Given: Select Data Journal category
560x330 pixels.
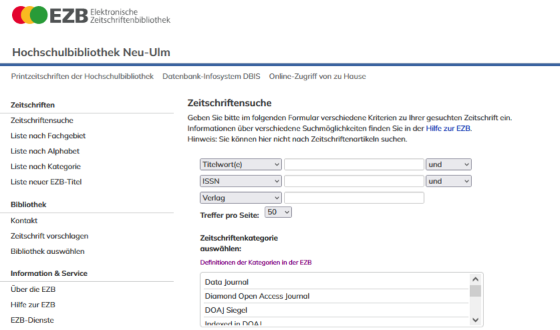Looking at the screenshot, I should [336, 282].
